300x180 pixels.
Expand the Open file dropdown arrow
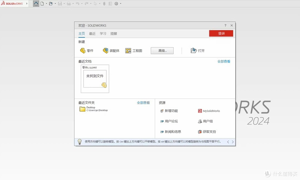tap(55, 3)
